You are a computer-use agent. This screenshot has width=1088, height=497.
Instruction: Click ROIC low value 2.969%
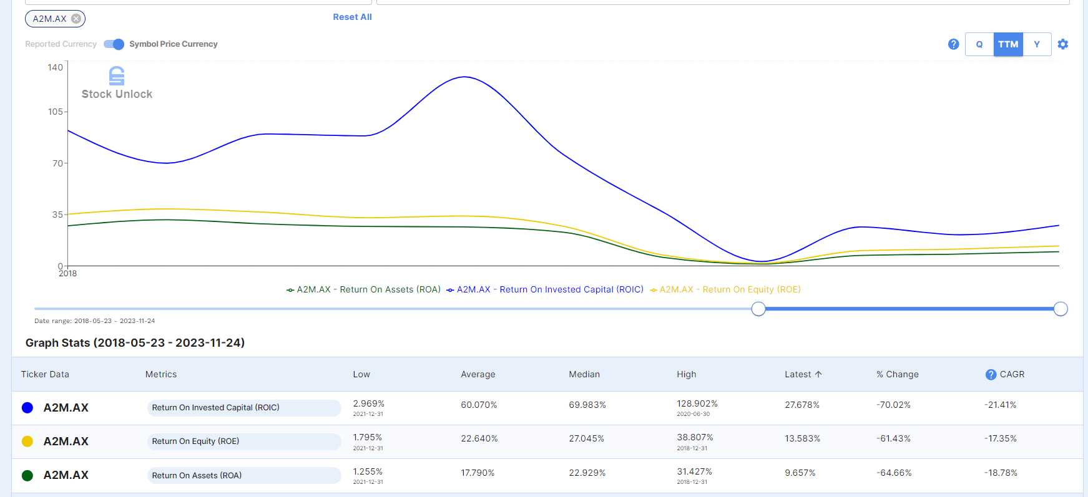click(369, 403)
